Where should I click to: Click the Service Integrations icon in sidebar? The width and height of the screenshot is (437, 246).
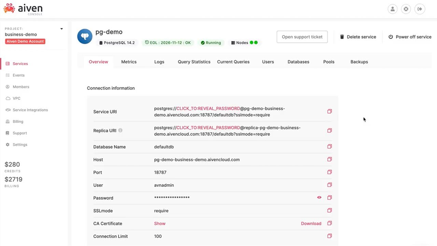click(8, 110)
